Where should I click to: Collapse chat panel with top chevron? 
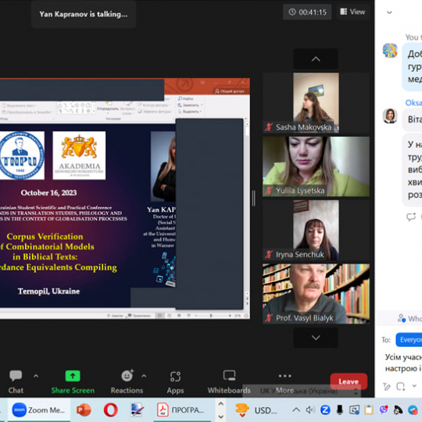tap(389, 12)
